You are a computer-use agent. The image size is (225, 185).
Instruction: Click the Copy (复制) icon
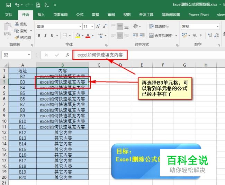(17, 31)
